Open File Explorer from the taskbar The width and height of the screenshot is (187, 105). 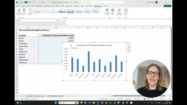pyautogui.click(x=94, y=103)
